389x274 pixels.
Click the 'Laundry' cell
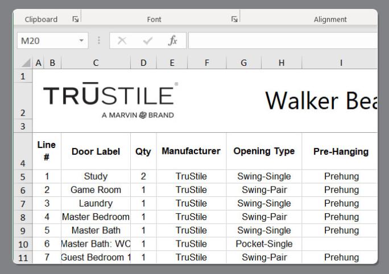96,204
